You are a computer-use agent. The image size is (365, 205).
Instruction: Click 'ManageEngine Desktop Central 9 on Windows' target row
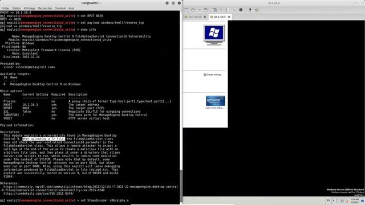coord(42,84)
